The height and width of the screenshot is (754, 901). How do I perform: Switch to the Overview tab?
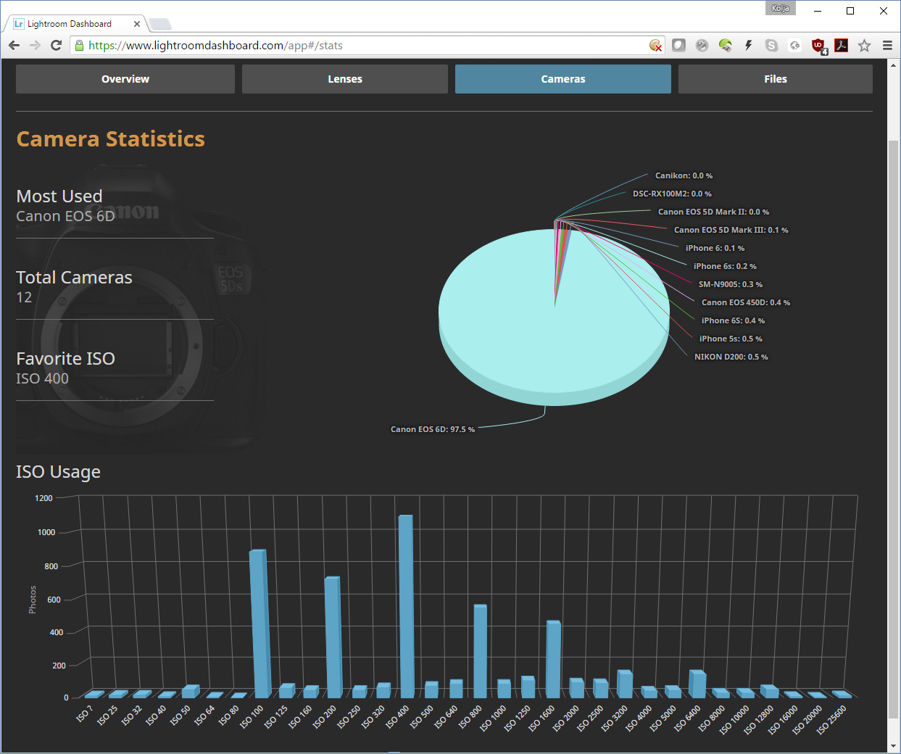125,79
